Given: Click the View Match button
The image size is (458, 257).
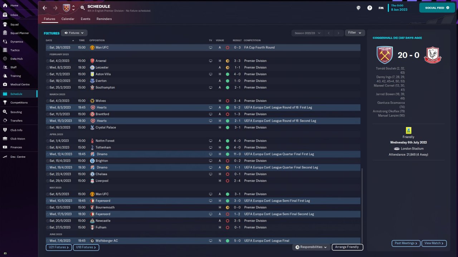Looking at the screenshot, I should (x=434, y=243).
